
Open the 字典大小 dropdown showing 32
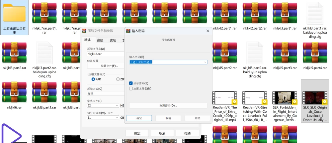tap(103, 105)
